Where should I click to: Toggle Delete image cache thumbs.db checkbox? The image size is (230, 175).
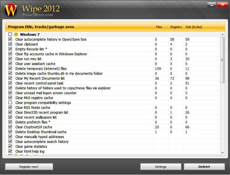(x=10, y=73)
